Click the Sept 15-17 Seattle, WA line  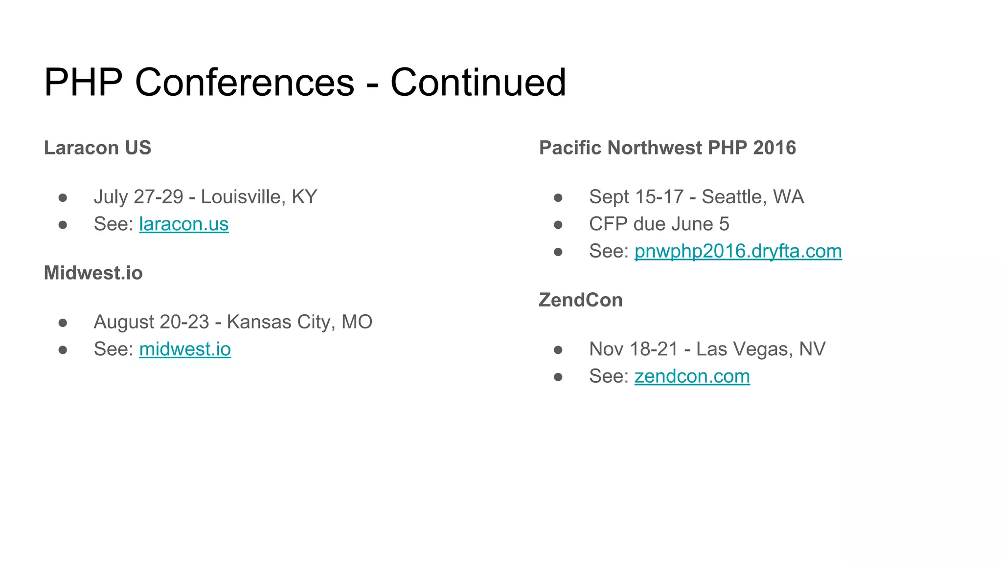[697, 197]
